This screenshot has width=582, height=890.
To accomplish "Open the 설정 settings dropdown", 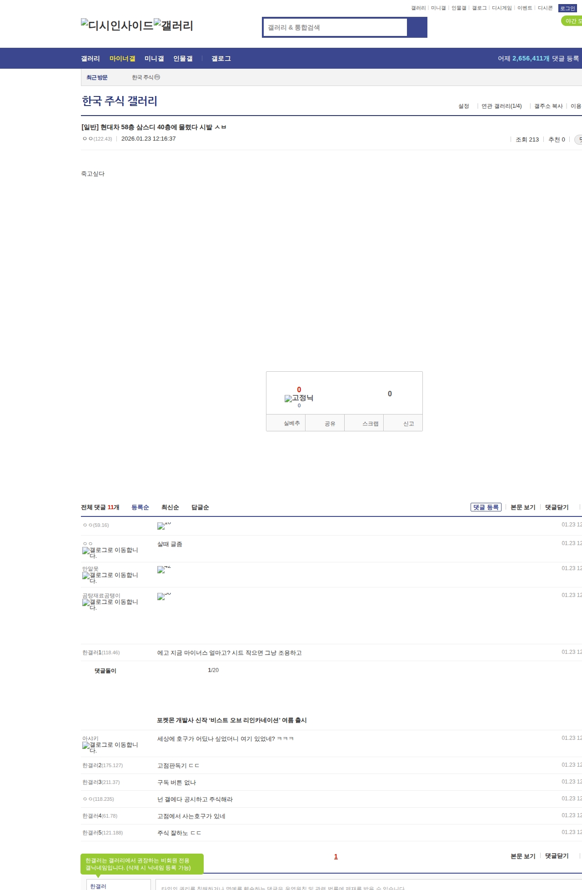I will 463,106.
